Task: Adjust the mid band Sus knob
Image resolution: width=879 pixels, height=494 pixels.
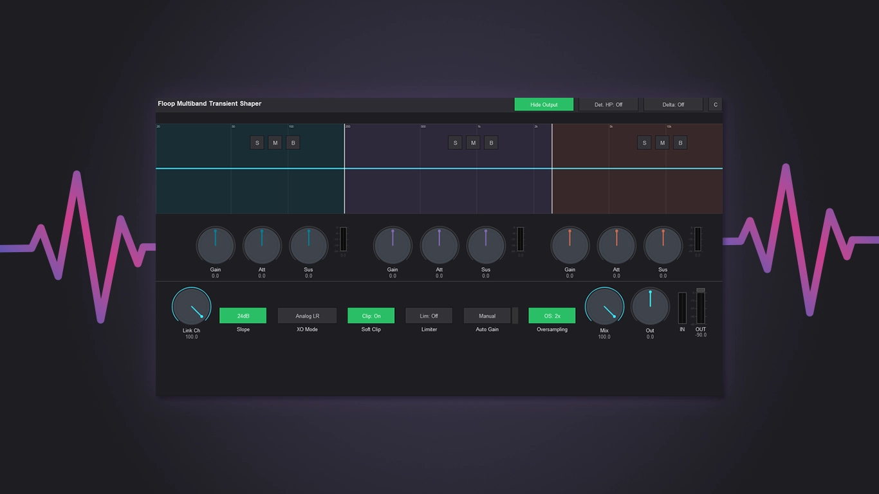Action: (x=486, y=245)
